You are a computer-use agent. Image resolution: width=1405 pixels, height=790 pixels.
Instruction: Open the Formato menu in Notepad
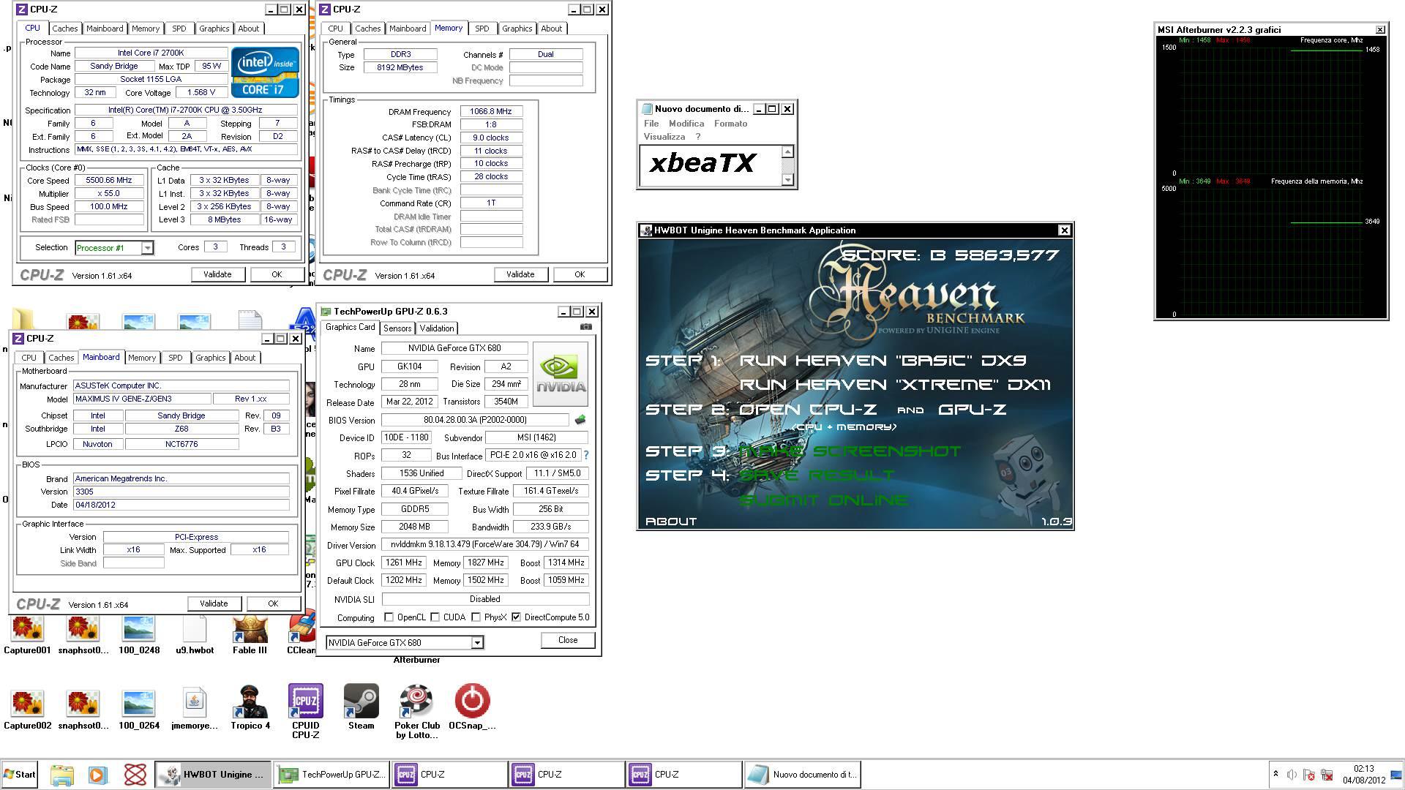730,124
